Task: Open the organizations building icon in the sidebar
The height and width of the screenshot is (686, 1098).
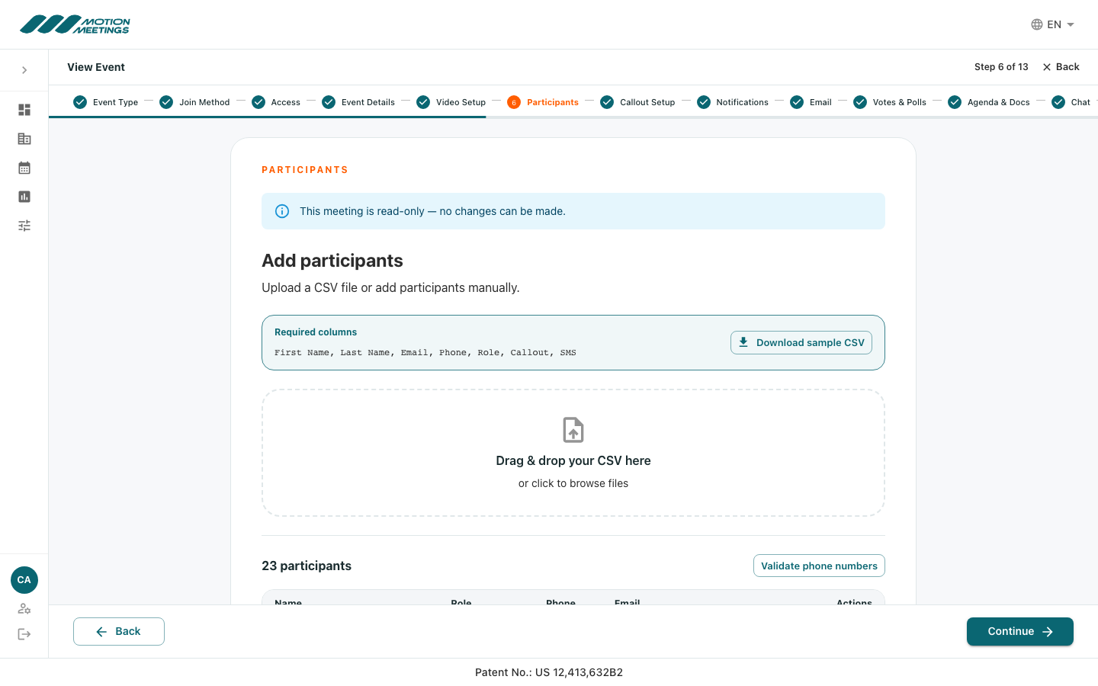Action: pos(24,139)
